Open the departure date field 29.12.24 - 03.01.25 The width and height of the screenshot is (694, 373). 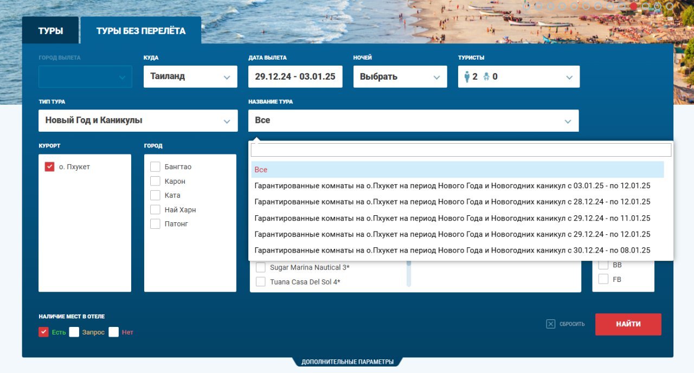point(295,76)
